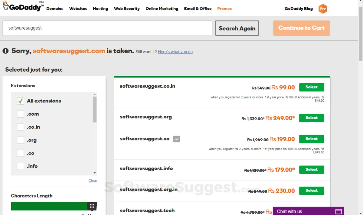Tick the .co extension checkbox
Screen dimensions: 363x215
click(21, 153)
